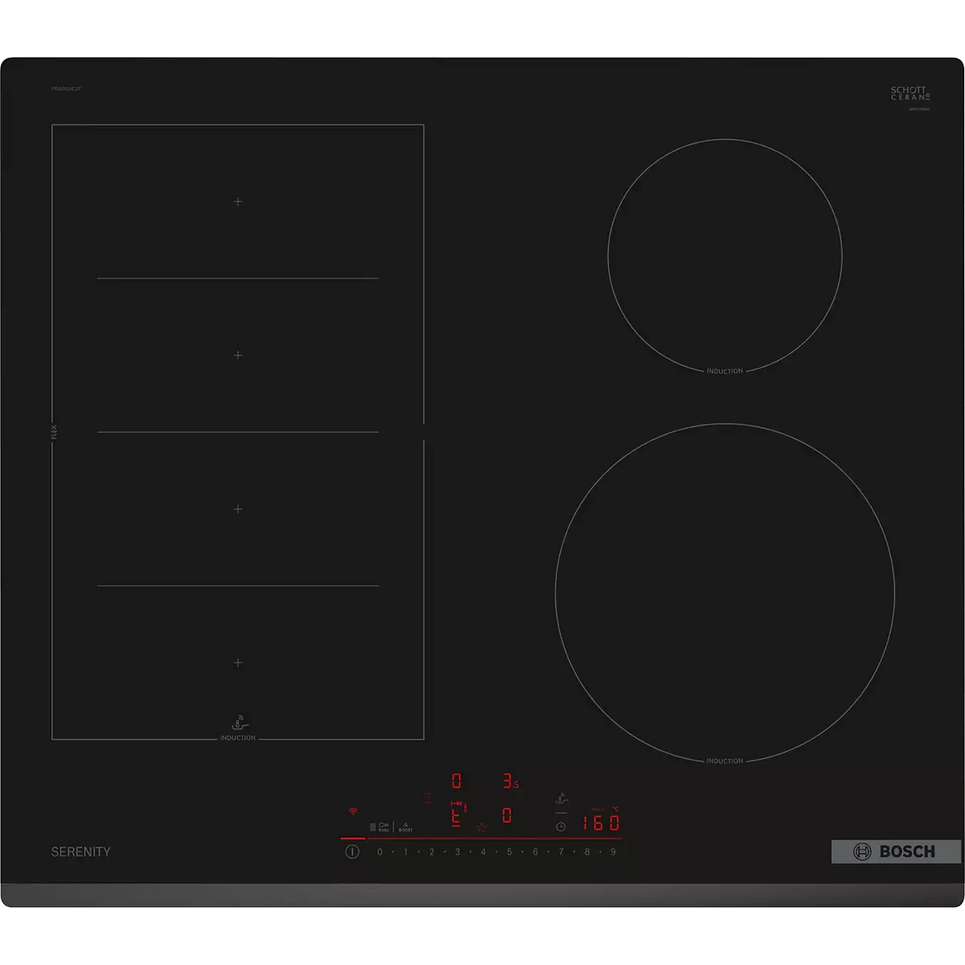Choose power level 7 on the scale
The image size is (965, 965).
pyautogui.click(x=561, y=852)
